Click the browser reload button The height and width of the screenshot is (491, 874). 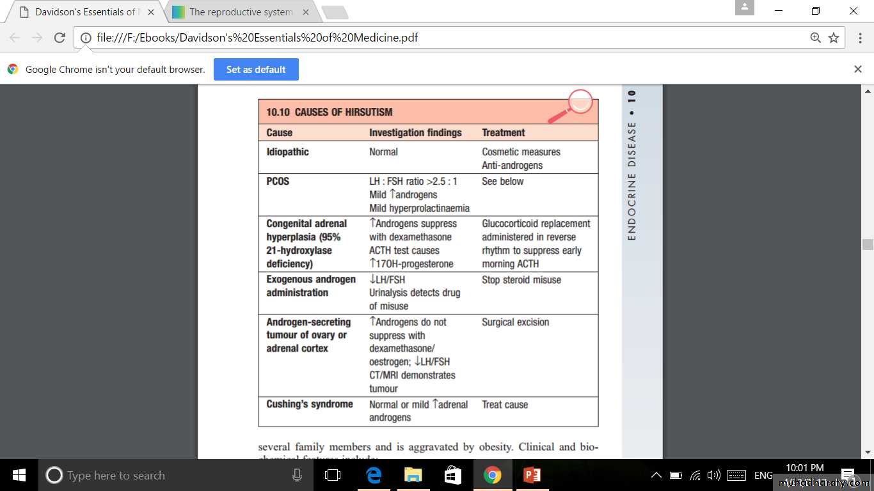(x=60, y=38)
